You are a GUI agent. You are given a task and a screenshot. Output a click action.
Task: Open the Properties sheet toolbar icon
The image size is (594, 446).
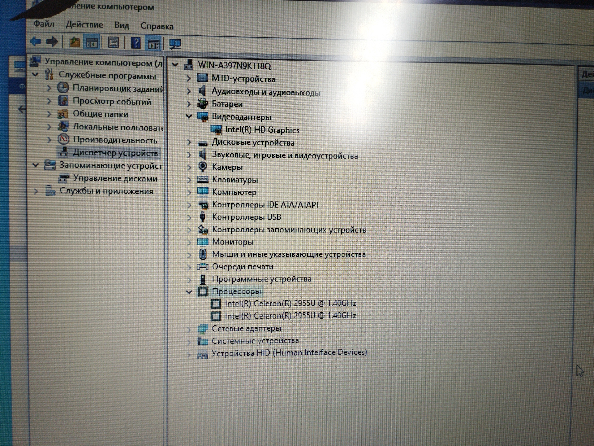coord(113,42)
